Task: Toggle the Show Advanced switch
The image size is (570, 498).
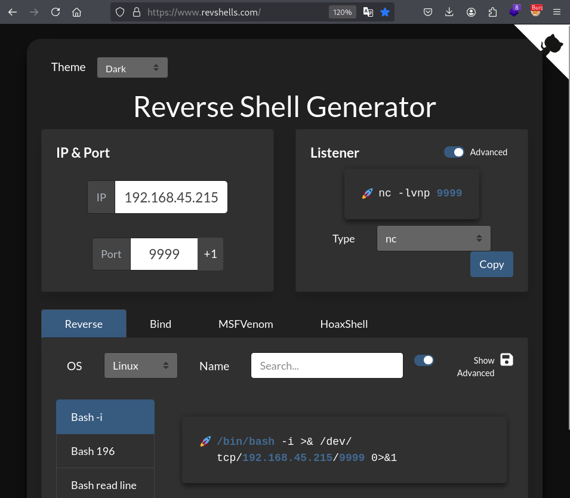Action: coord(424,360)
